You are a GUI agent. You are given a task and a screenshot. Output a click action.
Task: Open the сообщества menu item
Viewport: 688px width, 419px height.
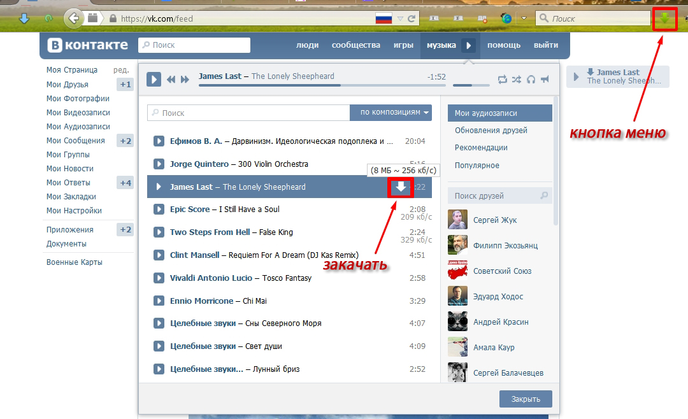[356, 45]
